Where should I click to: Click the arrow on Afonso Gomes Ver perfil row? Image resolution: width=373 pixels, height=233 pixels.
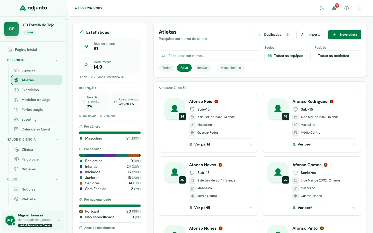tap(354, 208)
